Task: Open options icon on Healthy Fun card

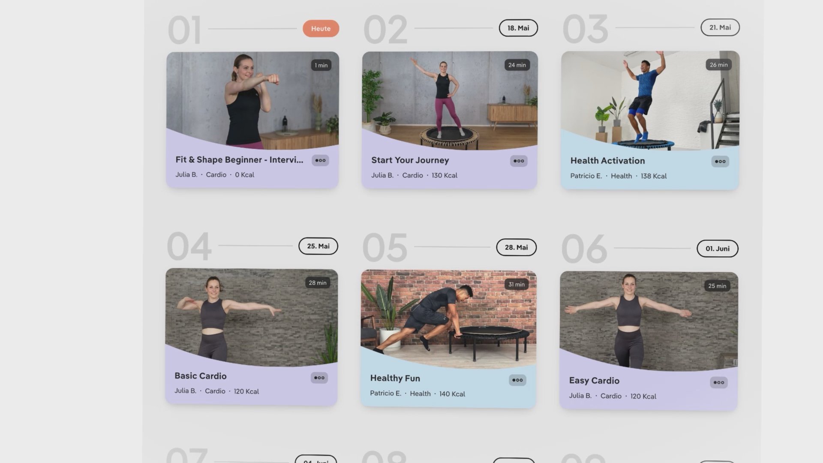Action: tap(517, 380)
